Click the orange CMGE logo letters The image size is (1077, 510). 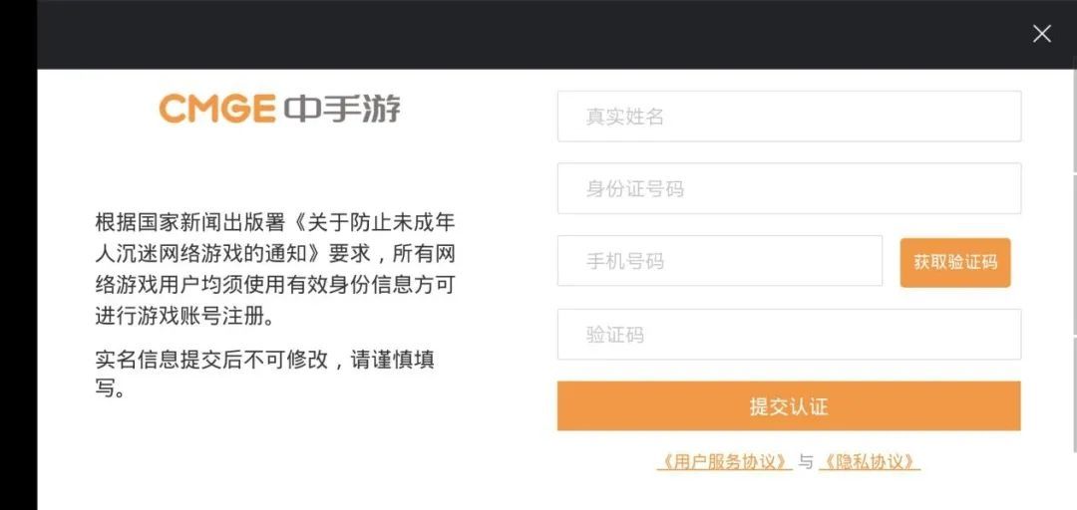[x=216, y=109]
